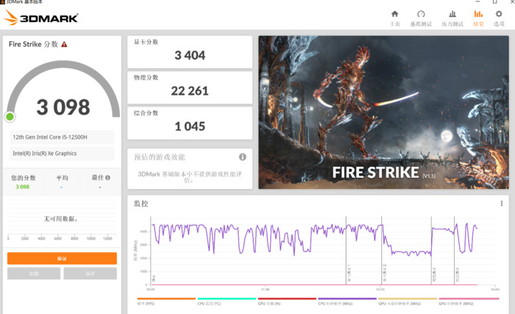Click the overall score 3 098 in gauge

(x=63, y=107)
